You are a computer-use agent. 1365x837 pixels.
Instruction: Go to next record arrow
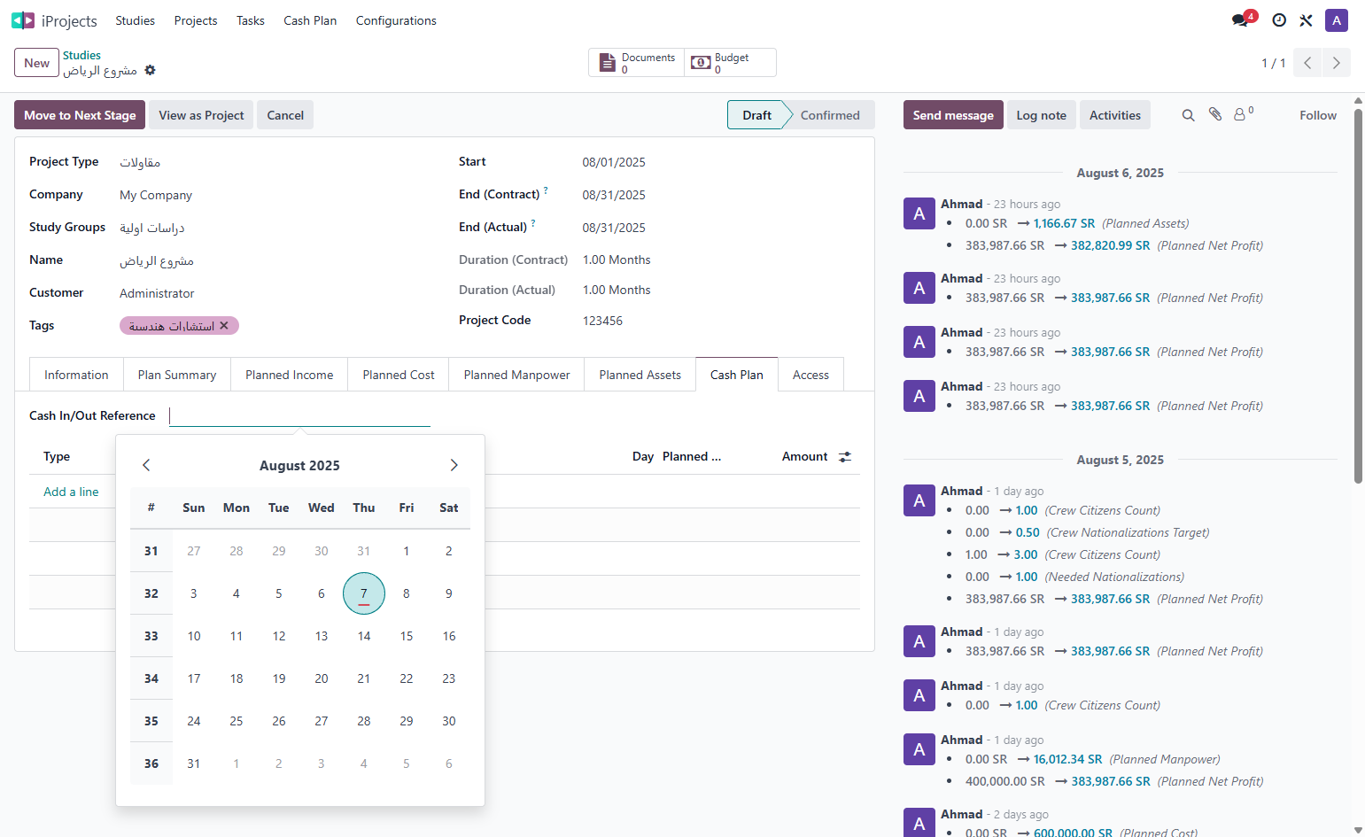(1337, 63)
